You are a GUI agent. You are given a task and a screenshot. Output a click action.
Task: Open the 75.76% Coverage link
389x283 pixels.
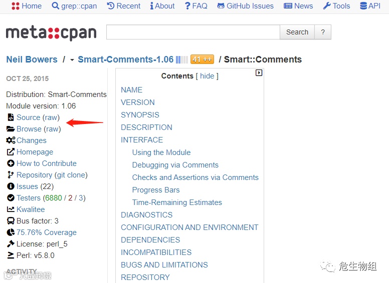[47, 232]
